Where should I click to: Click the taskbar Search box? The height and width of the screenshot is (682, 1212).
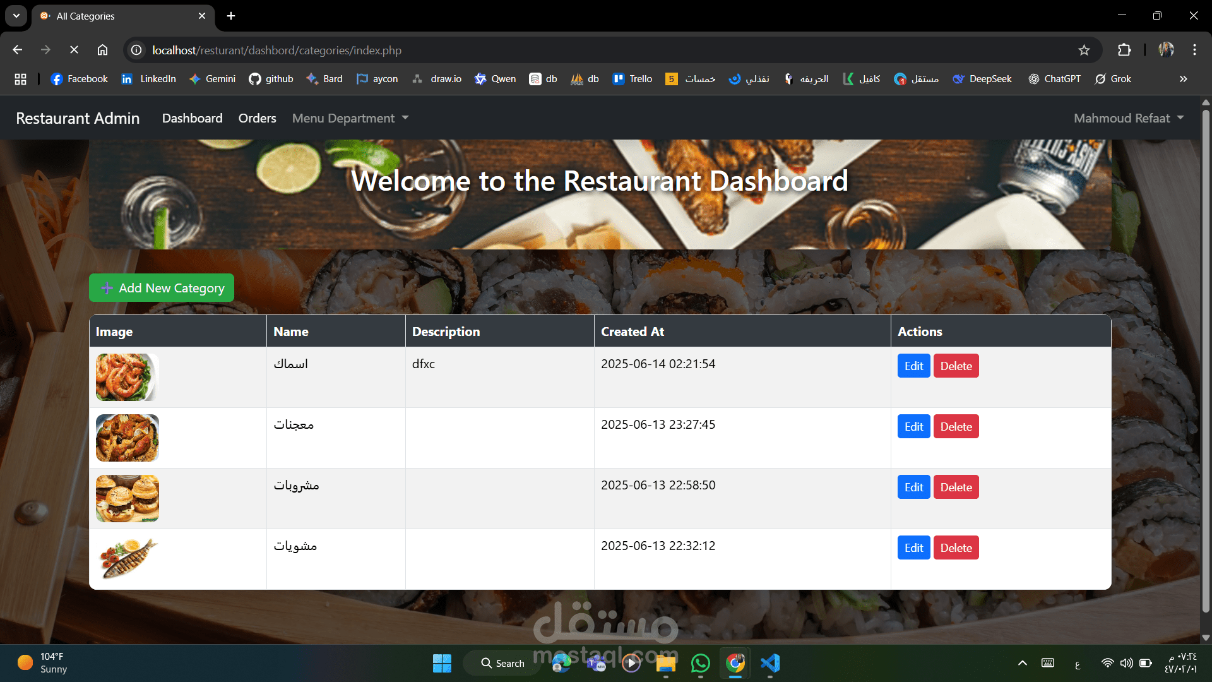point(502,663)
